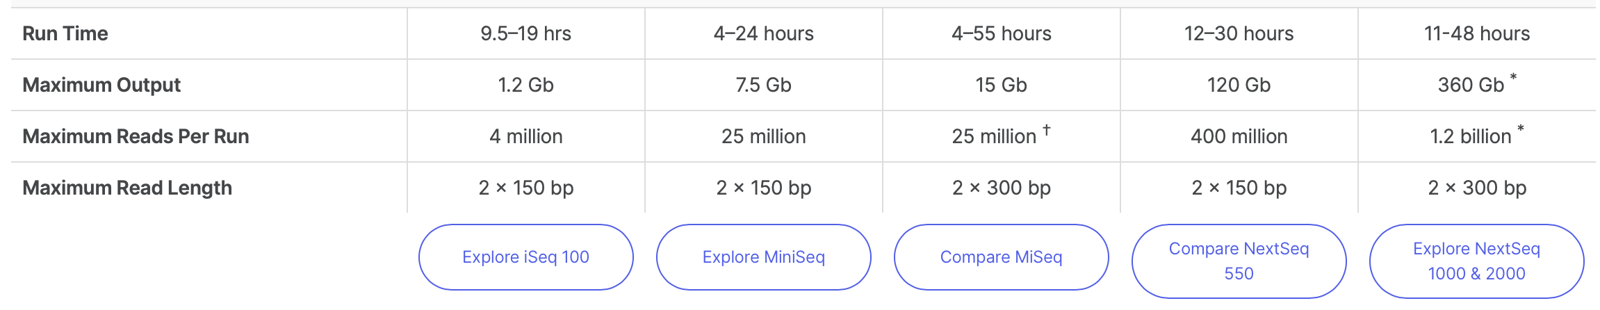Click the 4 million reads per run cell
1600x310 pixels.
click(x=525, y=136)
